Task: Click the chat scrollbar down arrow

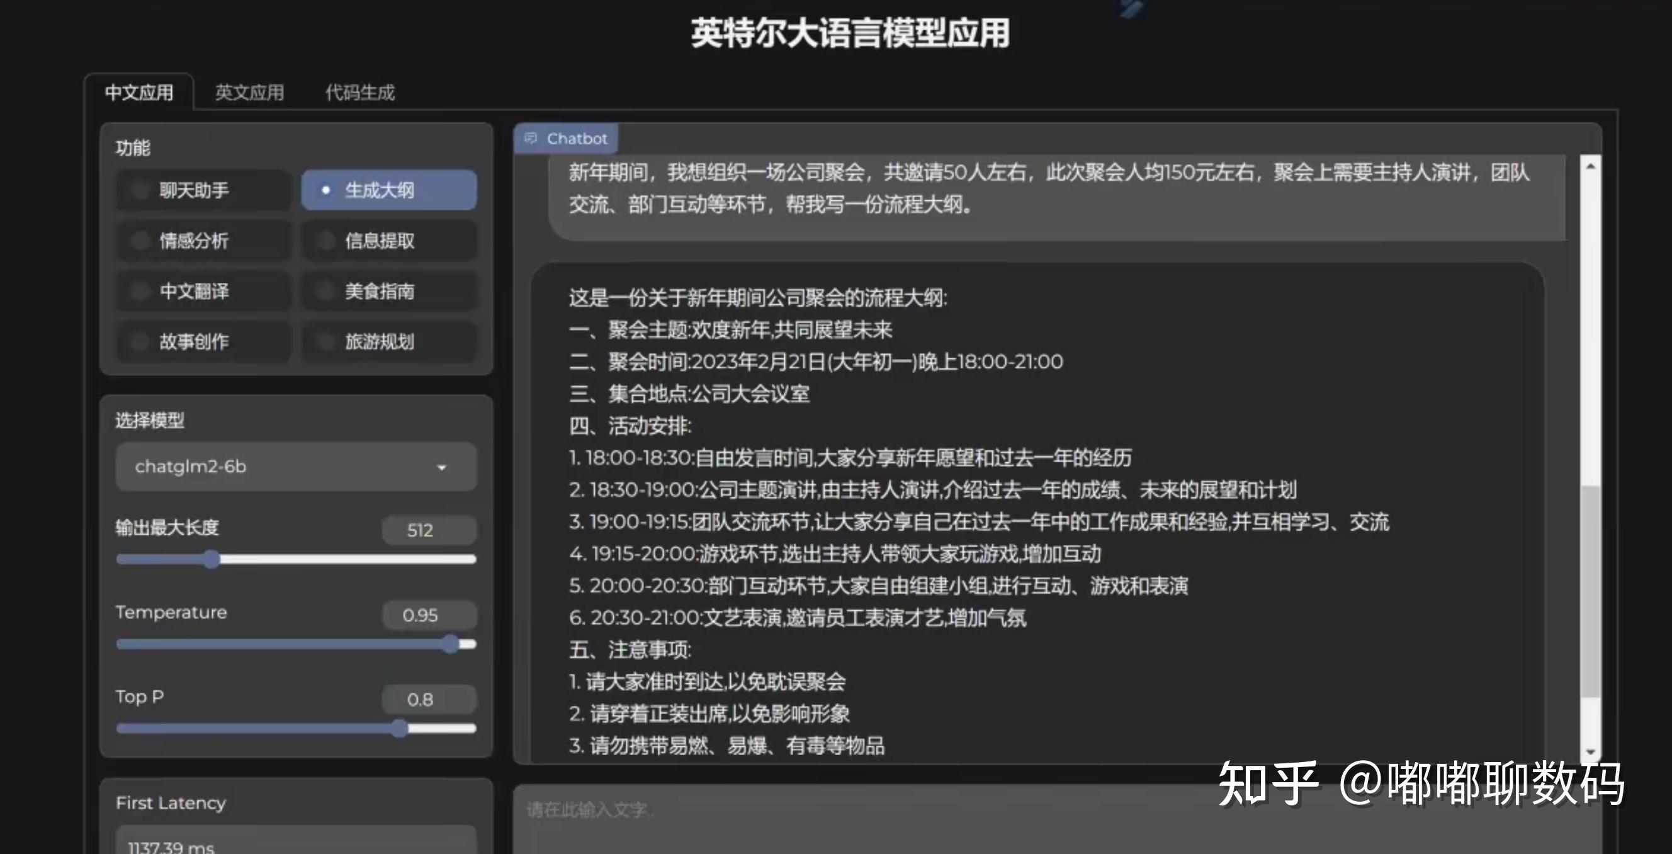Action: pyautogui.click(x=1590, y=752)
